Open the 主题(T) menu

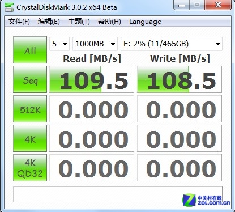[x=79, y=22]
